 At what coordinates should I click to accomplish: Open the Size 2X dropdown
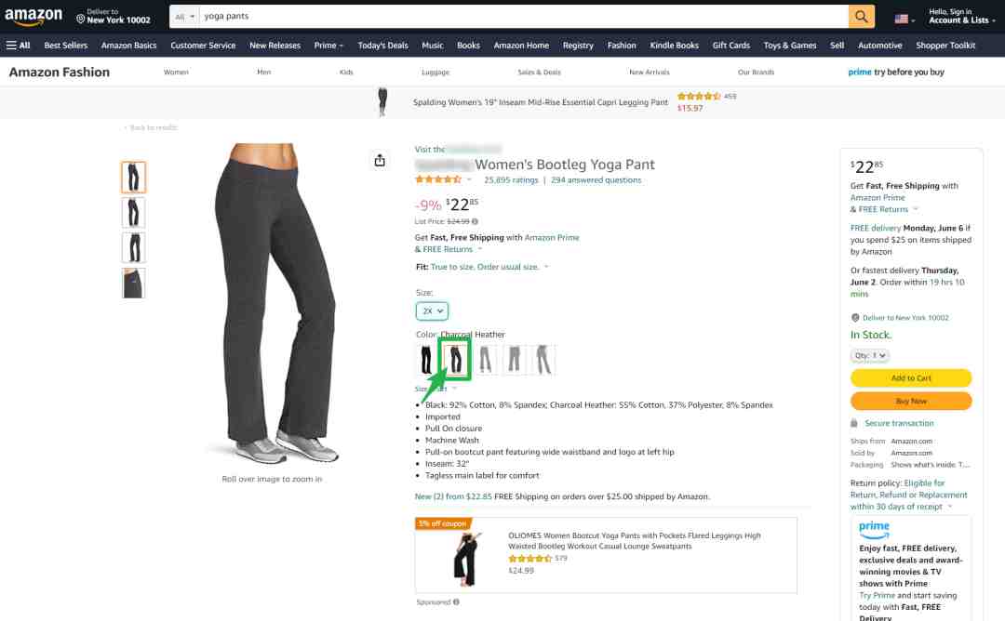[x=432, y=311]
